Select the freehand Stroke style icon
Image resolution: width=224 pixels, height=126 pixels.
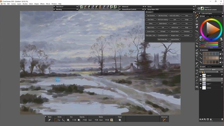(56, 120)
